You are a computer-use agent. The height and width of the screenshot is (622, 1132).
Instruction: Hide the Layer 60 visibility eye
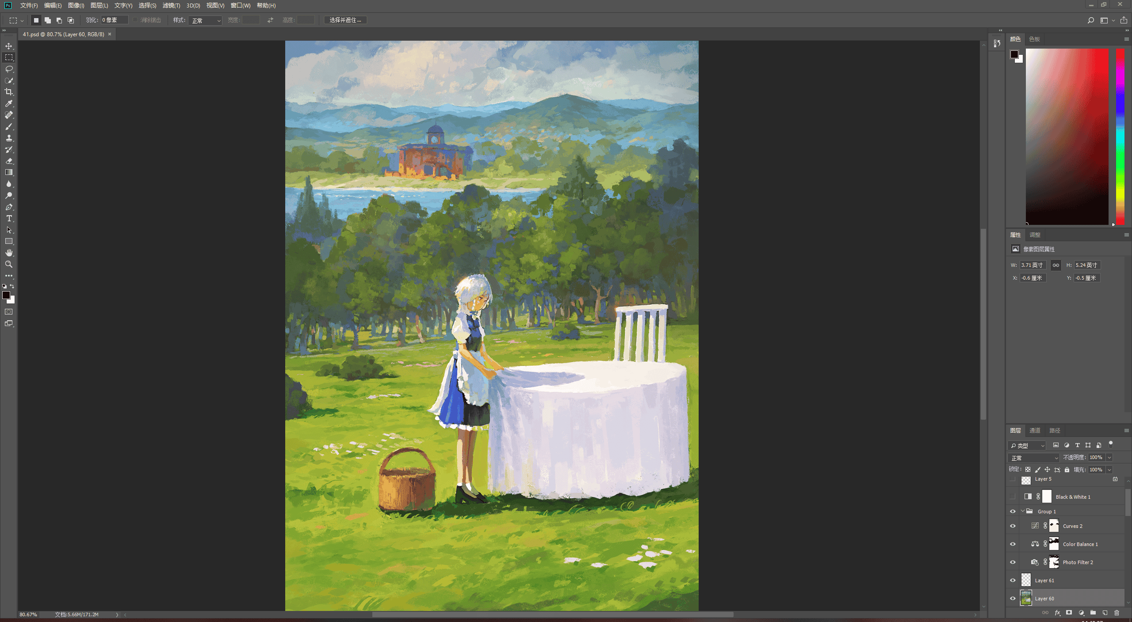point(1013,599)
